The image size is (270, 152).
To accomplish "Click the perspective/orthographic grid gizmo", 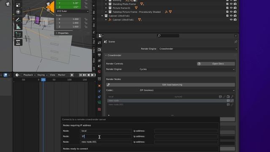I will pos(48,10).
